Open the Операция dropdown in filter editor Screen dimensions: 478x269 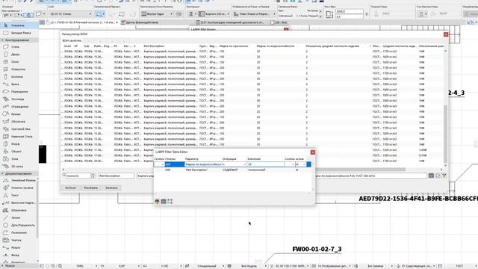pos(244,164)
